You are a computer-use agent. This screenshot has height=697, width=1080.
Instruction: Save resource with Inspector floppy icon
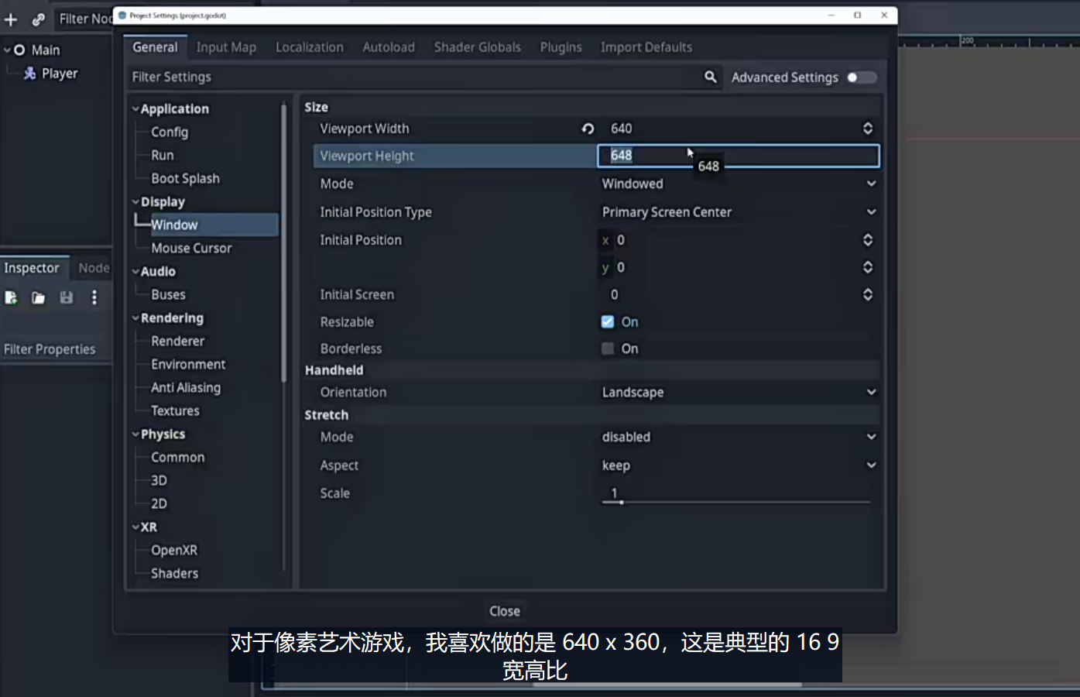(x=67, y=297)
